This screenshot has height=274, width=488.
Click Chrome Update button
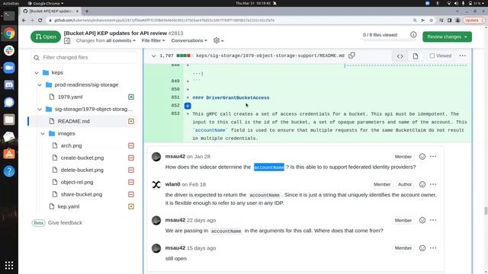click(x=474, y=21)
